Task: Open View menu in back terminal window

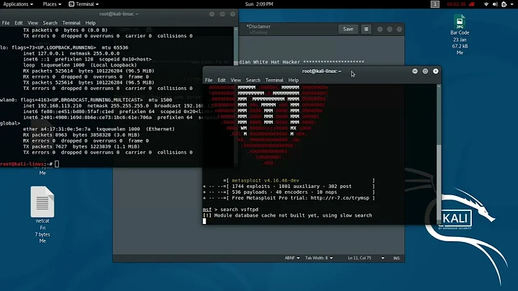Action: [x=32, y=23]
